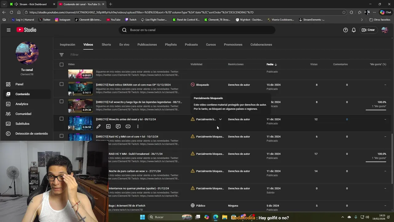The image size is (394, 222).
Task: View on YouTube icon for Wowcito video
Action: coord(128,126)
